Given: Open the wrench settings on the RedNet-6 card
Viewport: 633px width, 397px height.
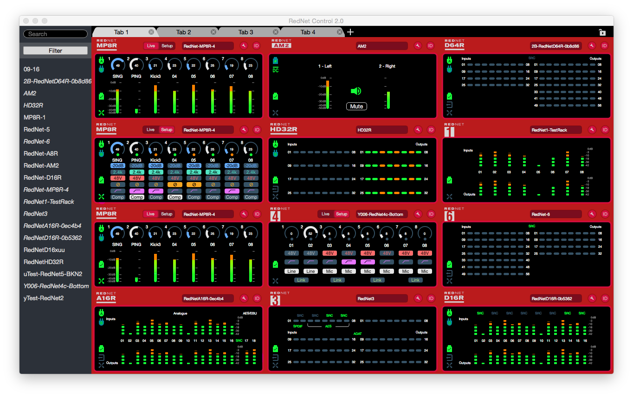Looking at the screenshot, I should point(592,214).
